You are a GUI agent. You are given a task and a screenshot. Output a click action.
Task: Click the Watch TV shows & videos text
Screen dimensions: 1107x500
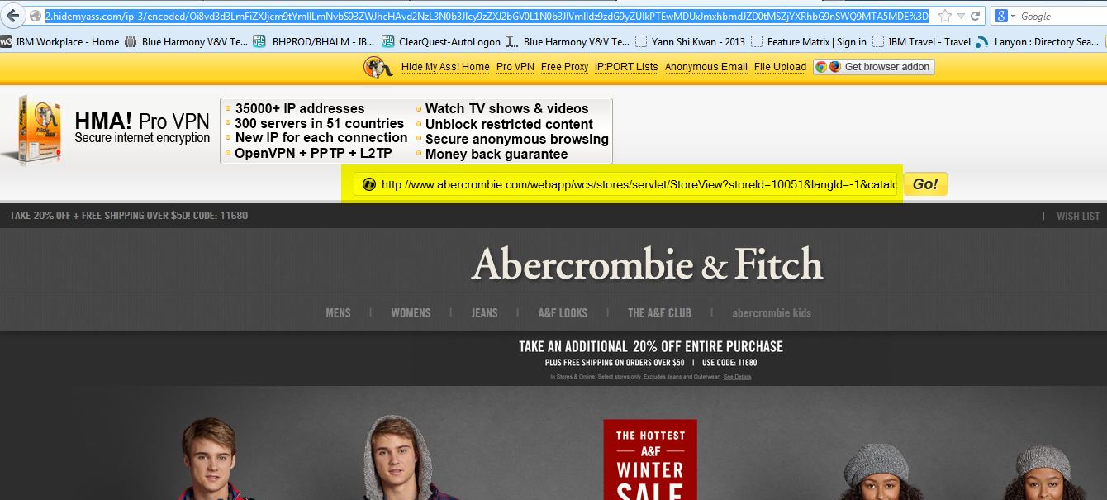tap(507, 108)
